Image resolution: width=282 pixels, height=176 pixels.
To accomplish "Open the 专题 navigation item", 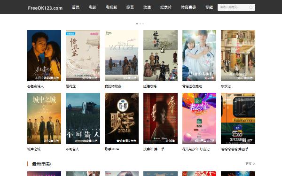I will click(209, 7).
